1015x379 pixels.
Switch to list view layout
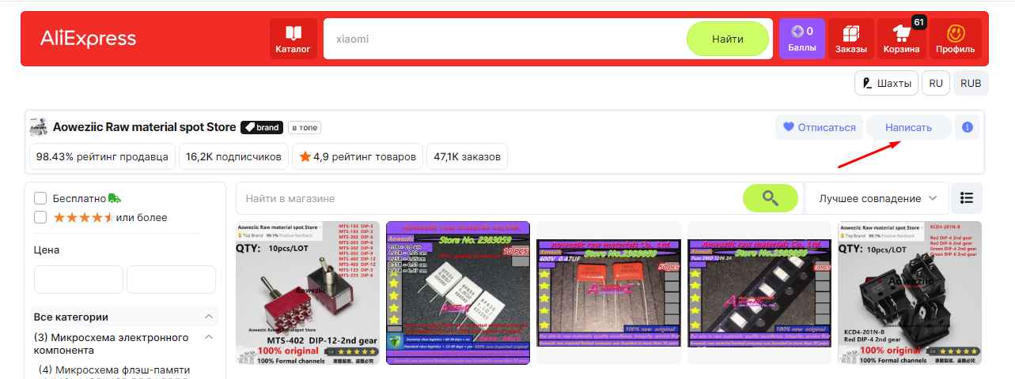pyautogui.click(x=967, y=198)
